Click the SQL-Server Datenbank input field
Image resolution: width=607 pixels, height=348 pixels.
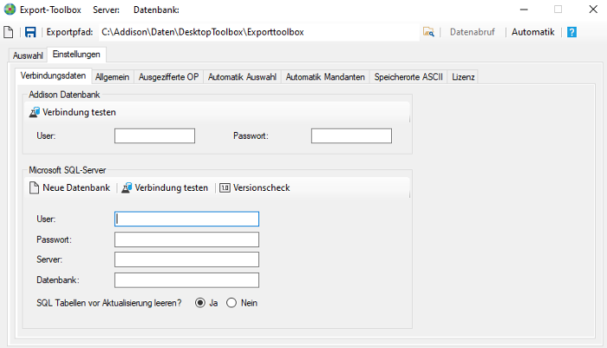click(186, 280)
